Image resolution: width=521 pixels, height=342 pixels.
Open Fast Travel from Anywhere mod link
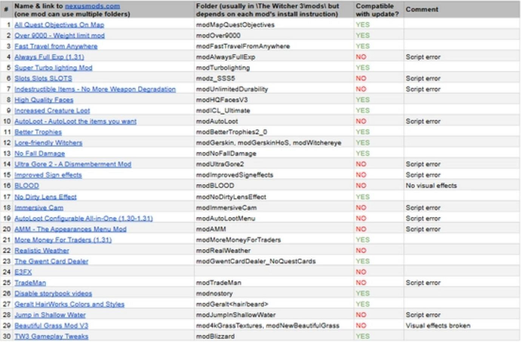tap(56, 46)
